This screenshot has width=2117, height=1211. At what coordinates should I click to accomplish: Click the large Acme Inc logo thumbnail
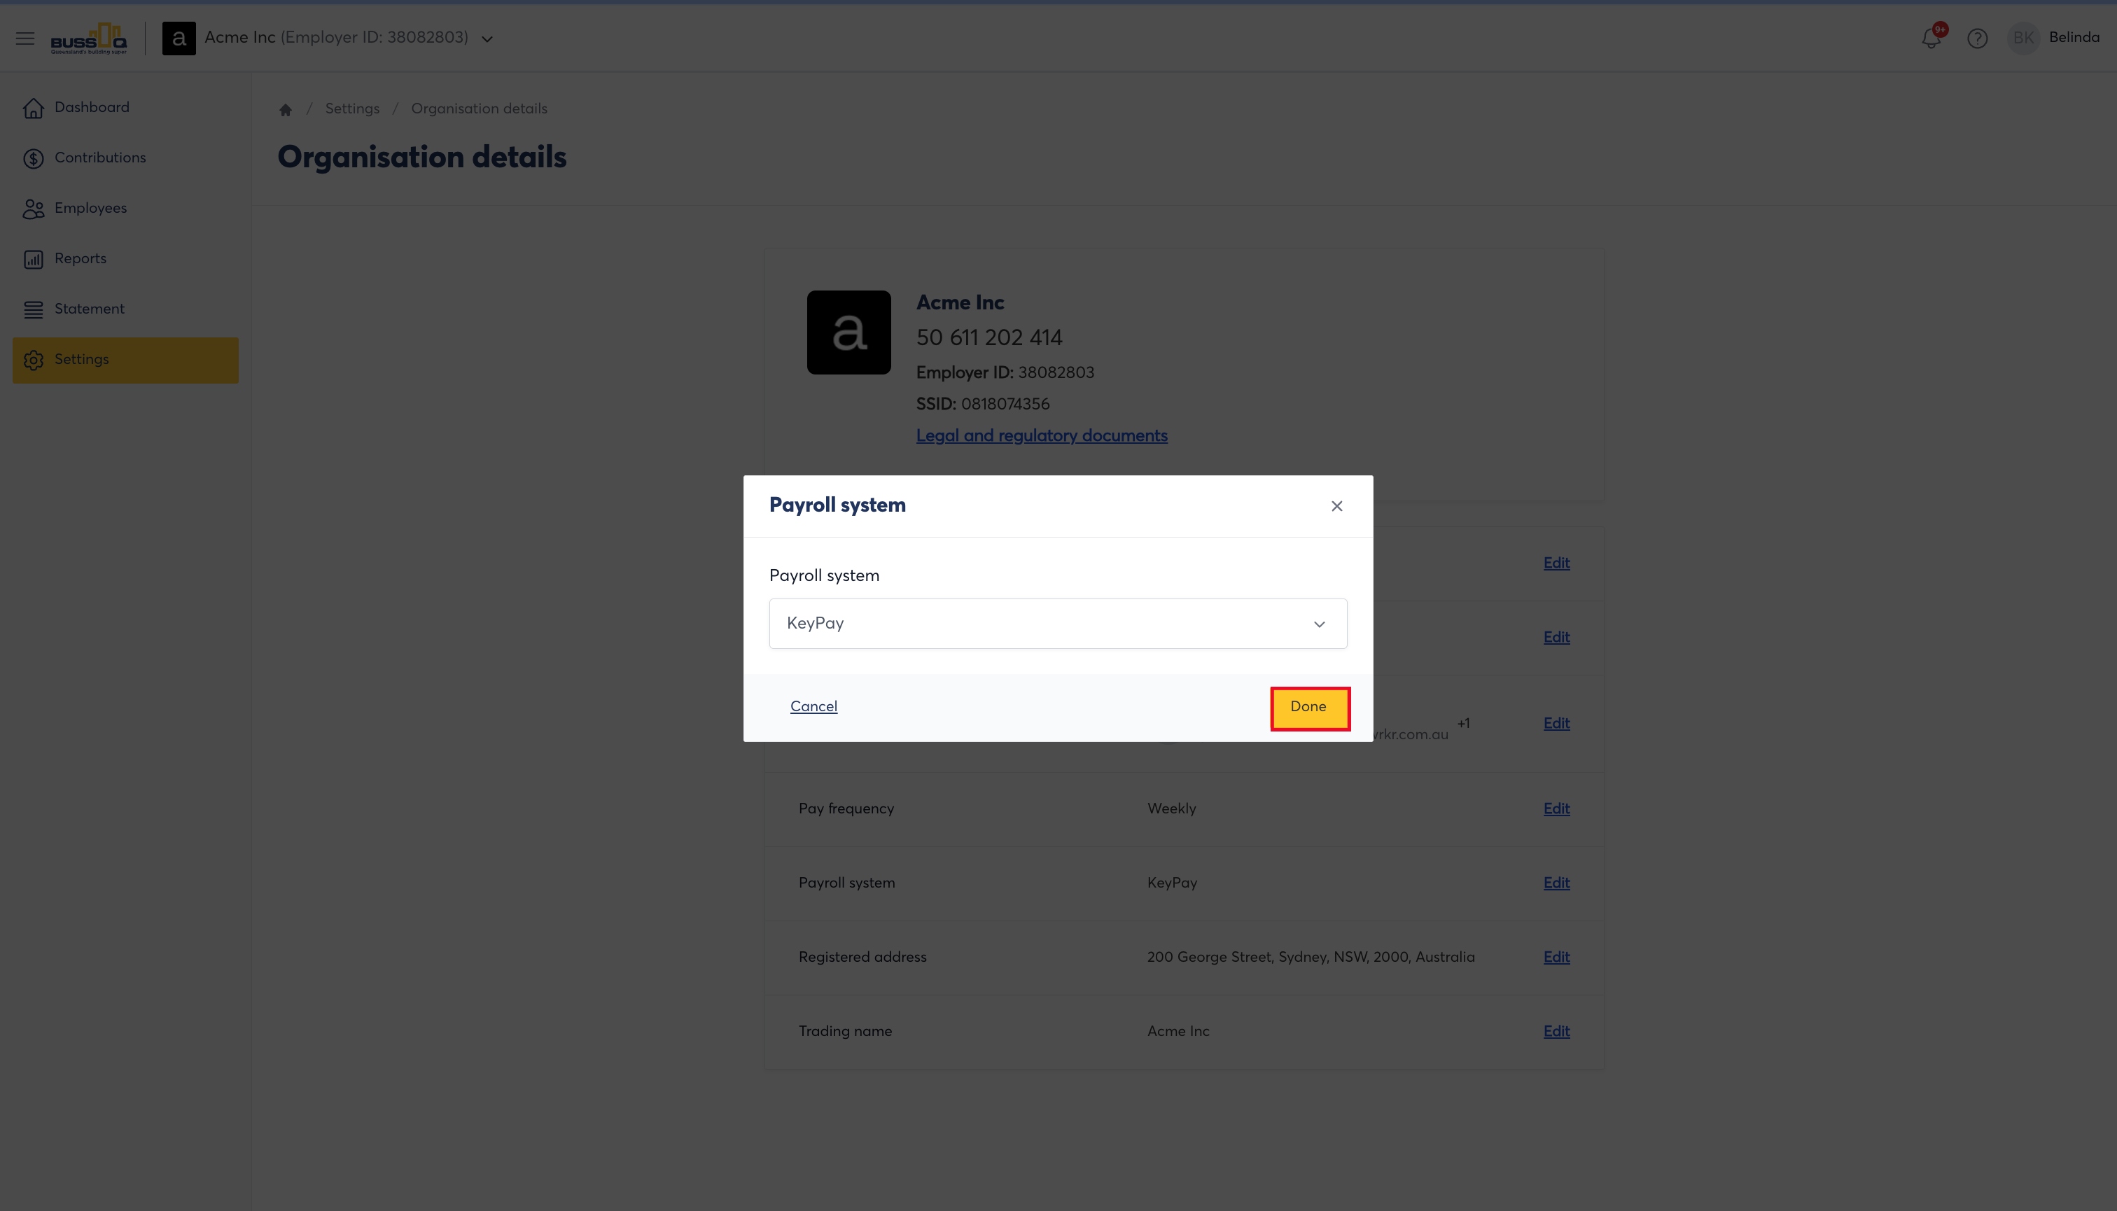click(848, 332)
